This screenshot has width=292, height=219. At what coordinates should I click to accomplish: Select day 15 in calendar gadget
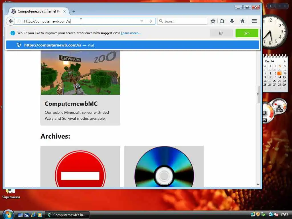284,77
